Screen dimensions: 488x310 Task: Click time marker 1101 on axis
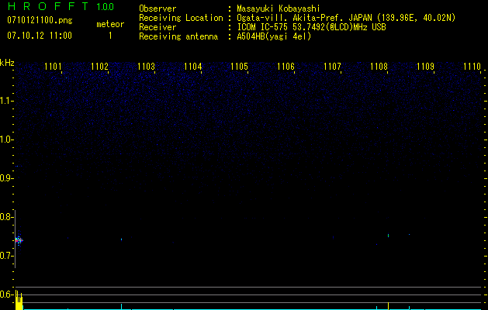click(53, 67)
